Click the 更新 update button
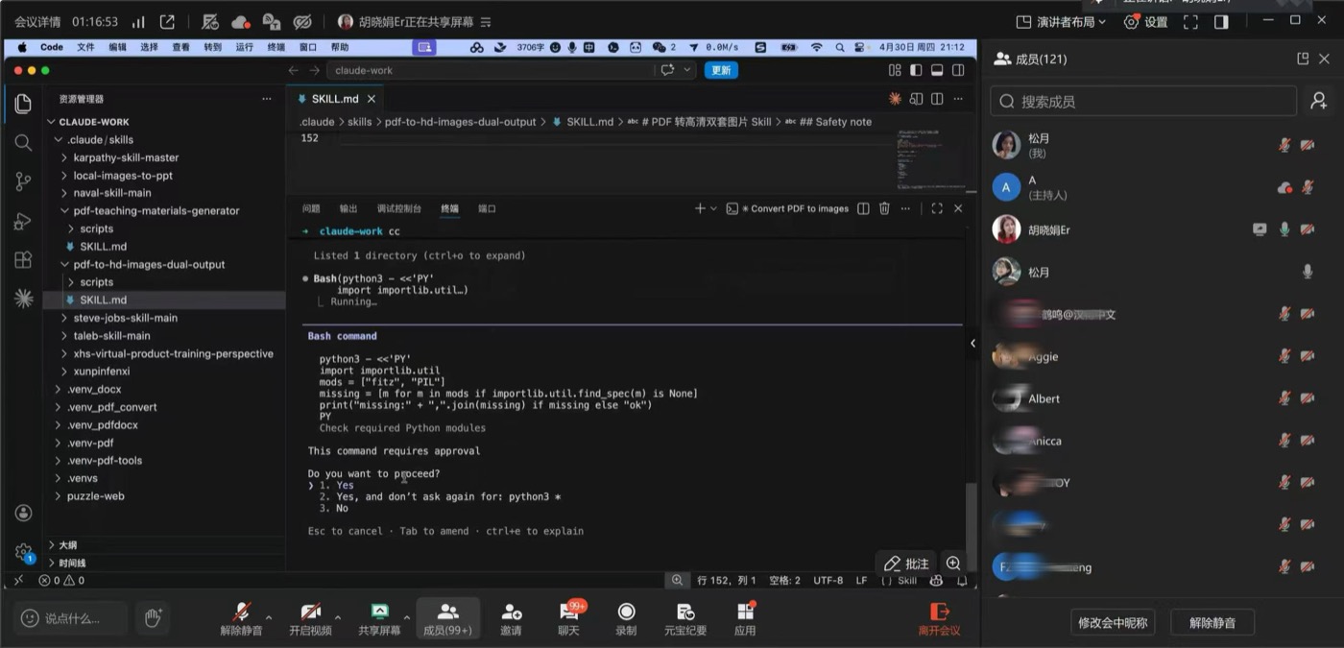 tap(721, 70)
